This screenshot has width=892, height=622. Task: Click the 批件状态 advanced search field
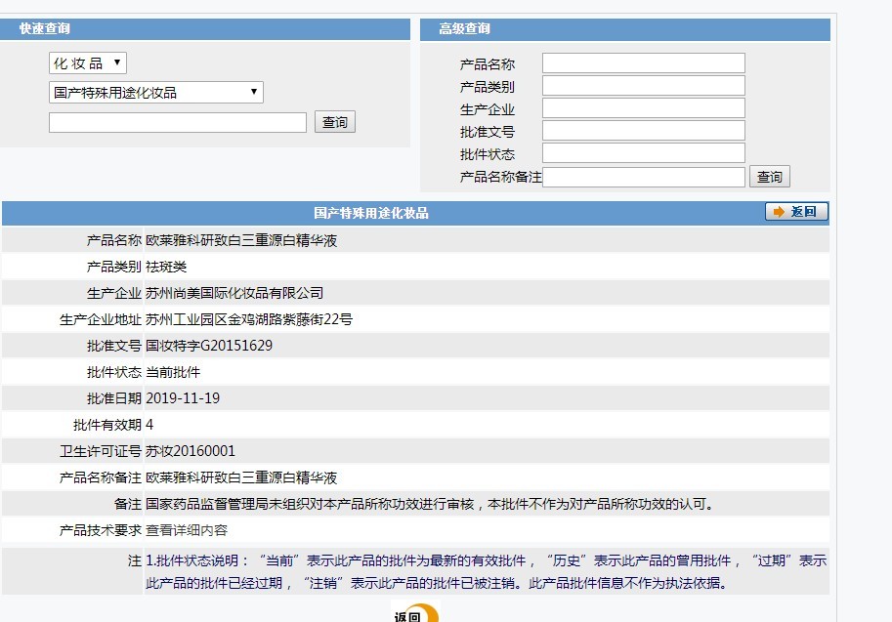pos(644,153)
